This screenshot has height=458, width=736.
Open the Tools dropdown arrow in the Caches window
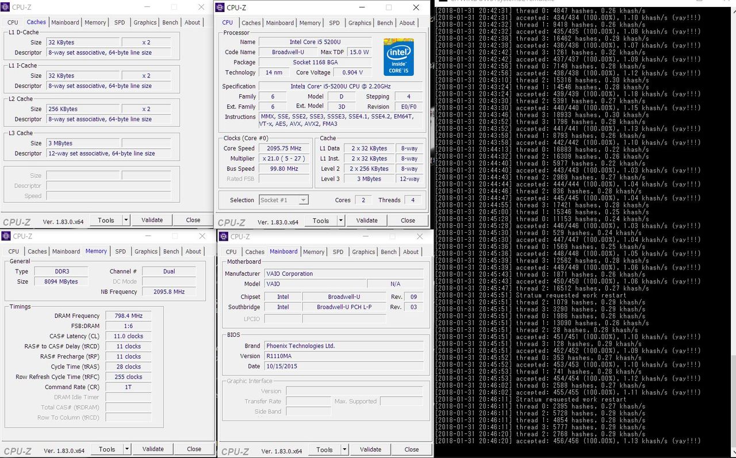tap(127, 220)
